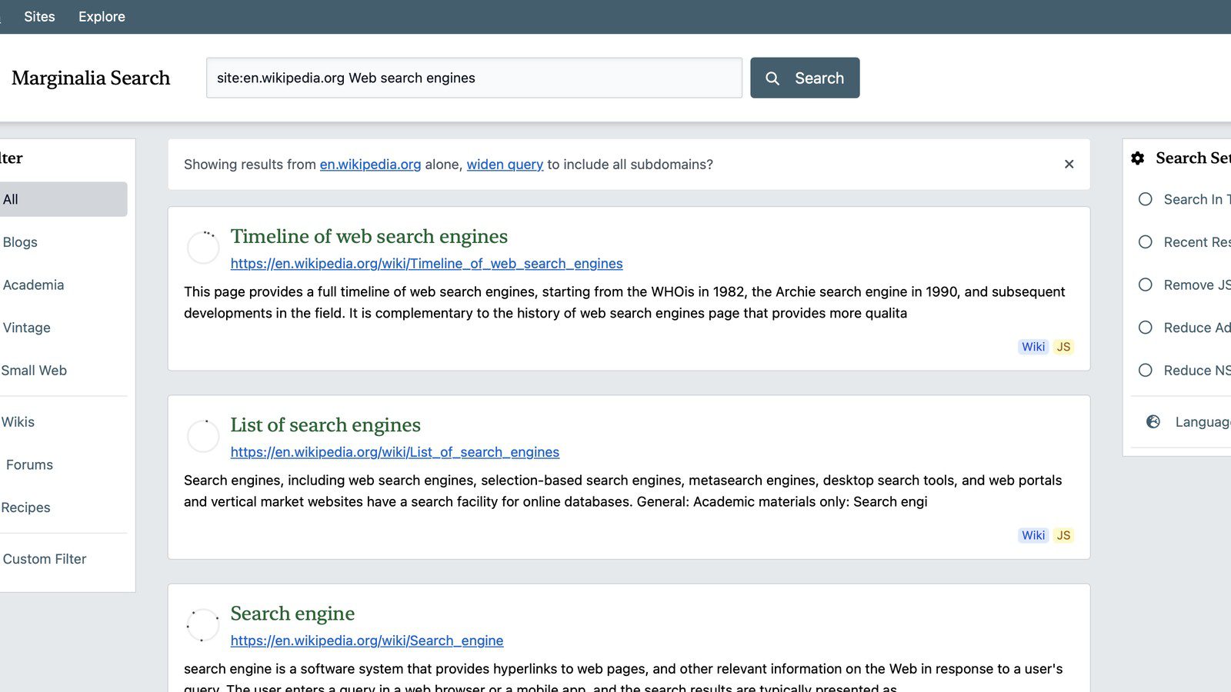The width and height of the screenshot is (1231, 692).
Task: Click the widen query link
Action: coord(505,165)
